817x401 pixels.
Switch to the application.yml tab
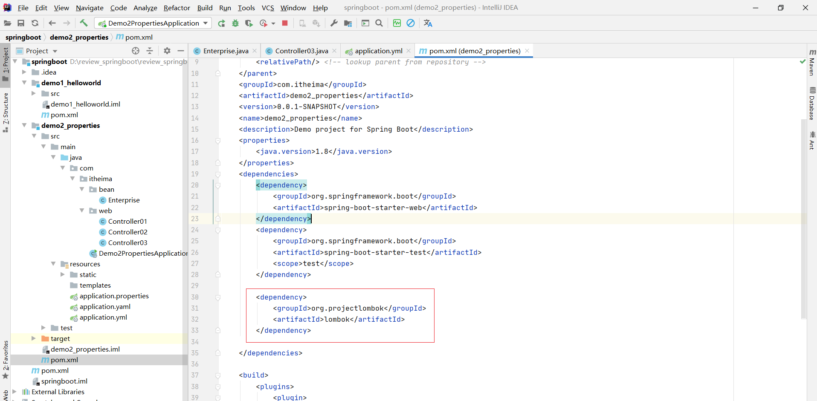tap(379, 51)
